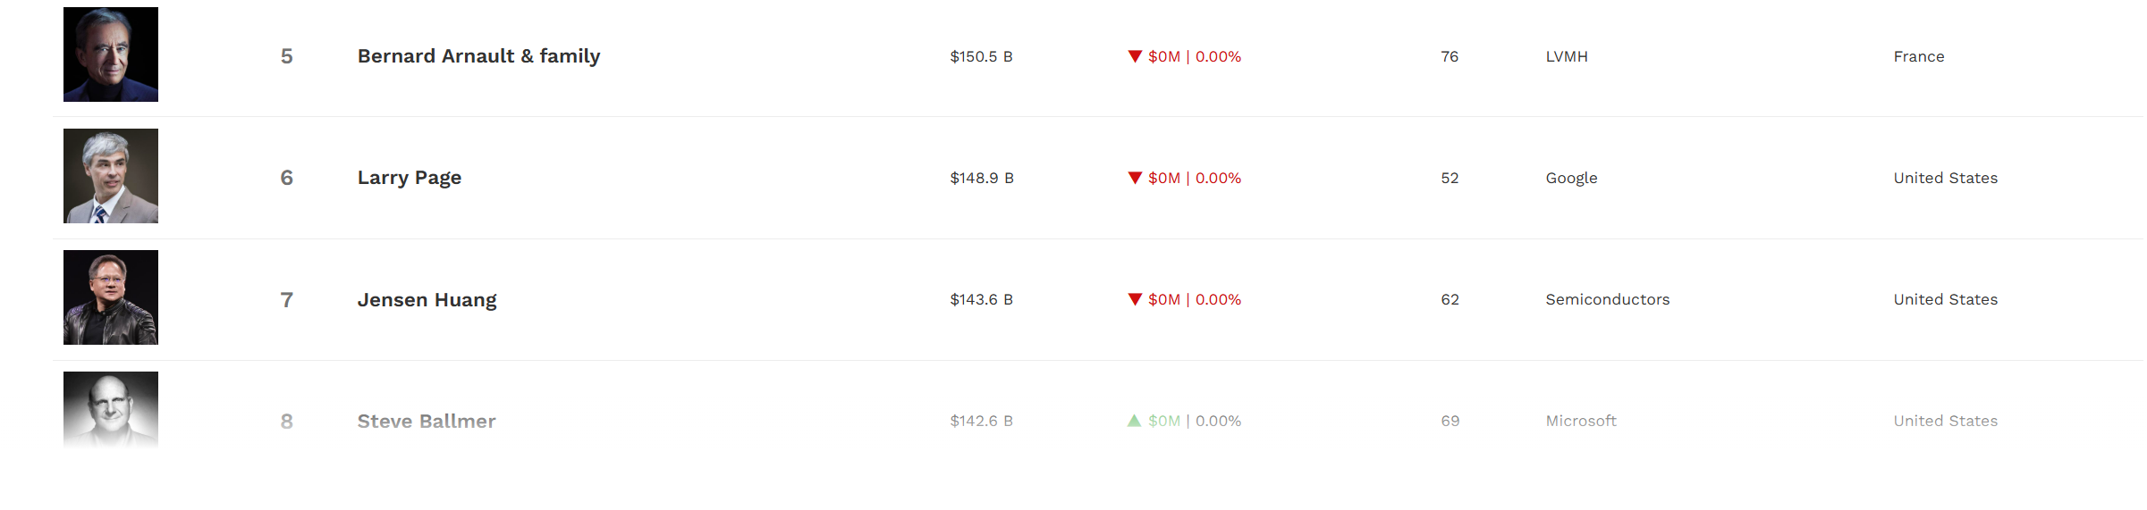Open the photo thumbnail in the rank 8 row
Screen dimensions: 2147x510
[x=111, y=409]
